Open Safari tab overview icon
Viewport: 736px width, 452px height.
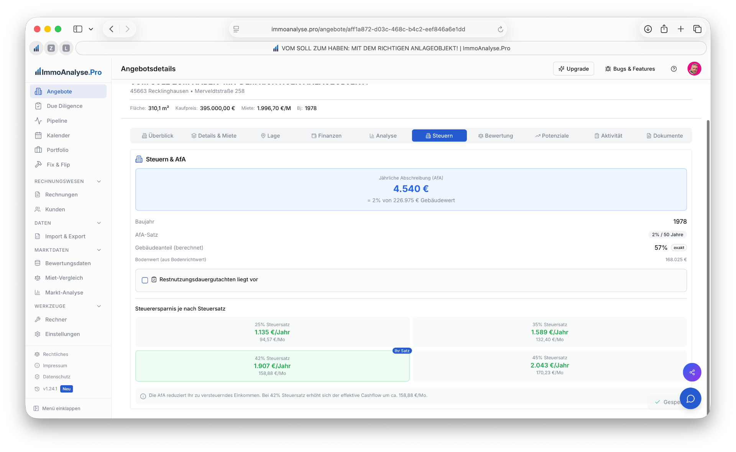coord(697,29)
